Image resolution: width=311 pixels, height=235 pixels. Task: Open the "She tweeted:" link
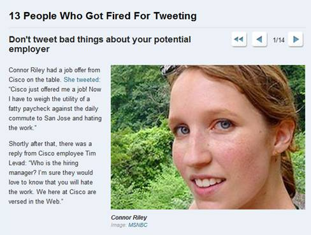pyautogui.click(x=82, y=80)
